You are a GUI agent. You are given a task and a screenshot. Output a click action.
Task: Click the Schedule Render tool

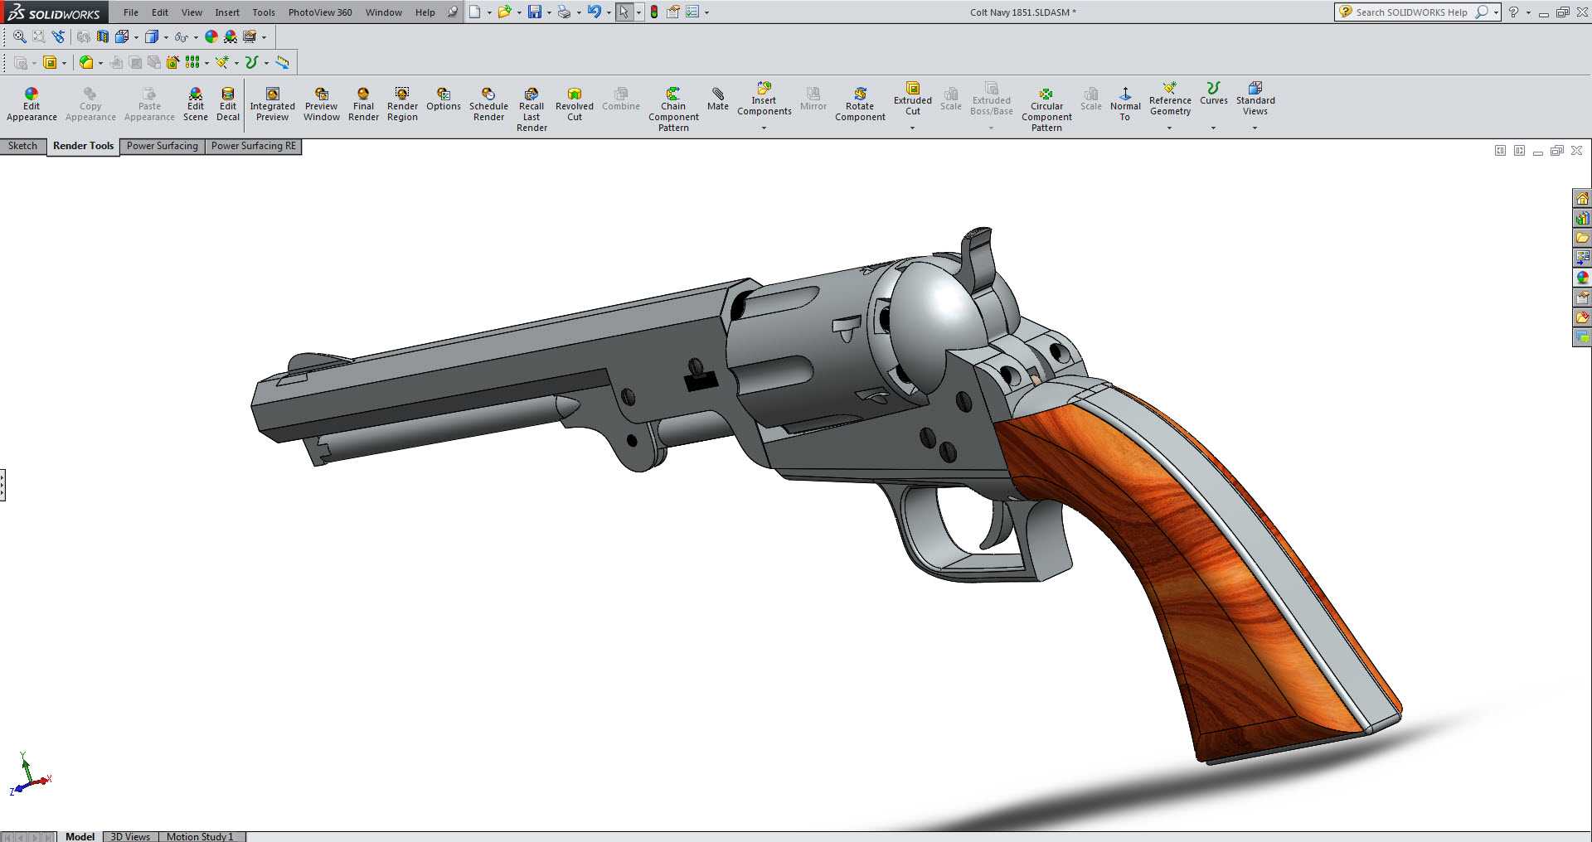(488, 104)
